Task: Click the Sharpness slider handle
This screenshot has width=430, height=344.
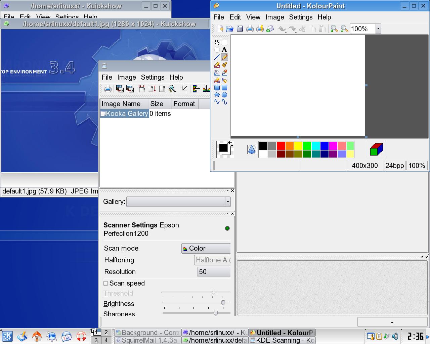Action: (216, 313)
